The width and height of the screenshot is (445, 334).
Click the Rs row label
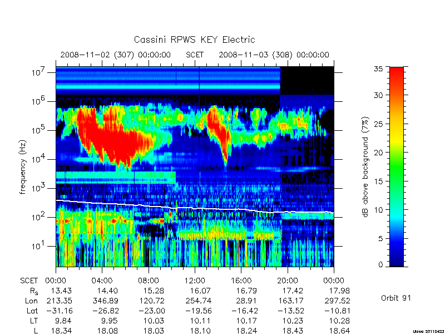33,291
